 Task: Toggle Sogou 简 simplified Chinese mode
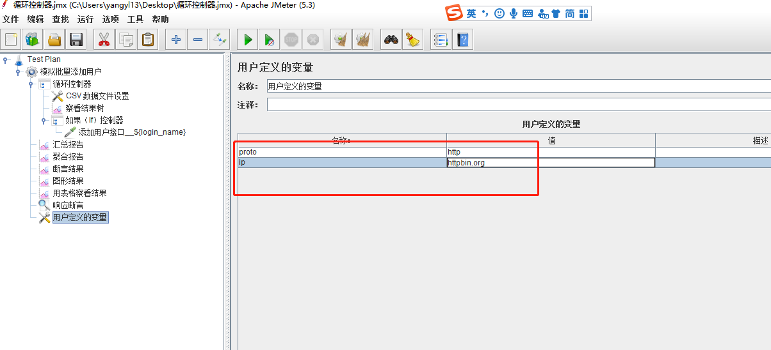[569, 13]
